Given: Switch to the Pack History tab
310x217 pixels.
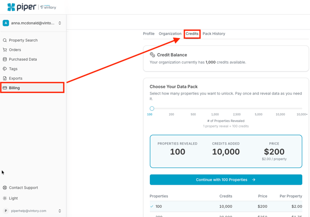Looking at the screenshot, I should coord(214,34).
